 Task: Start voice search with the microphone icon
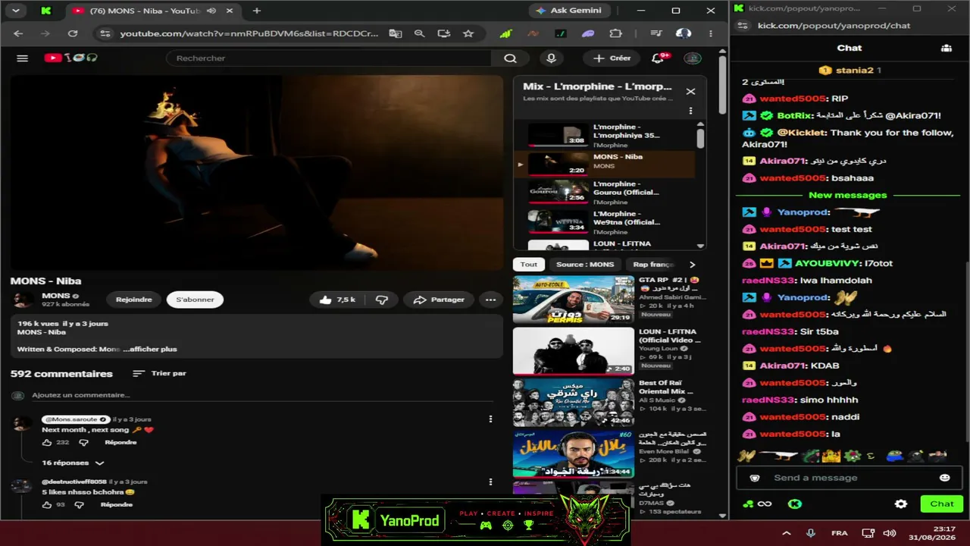(x=551, y=58)
